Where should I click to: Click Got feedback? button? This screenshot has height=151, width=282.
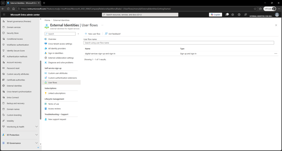pyautogui.click(x=113, y=34)
